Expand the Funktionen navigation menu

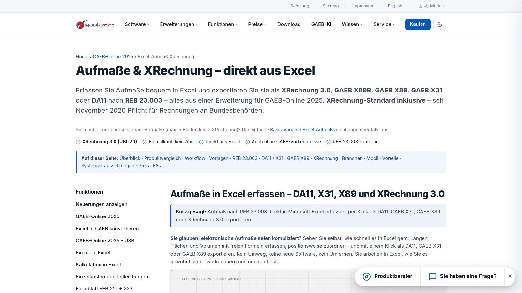pyautogui.click(x=223, y=24)
